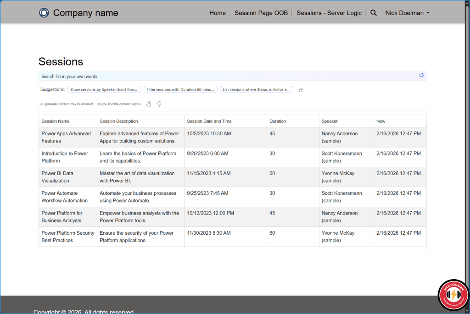Open the search magnifier in navbar
Image resolution: width=470 pixels, height=314 pixels.
coord(374,13)
